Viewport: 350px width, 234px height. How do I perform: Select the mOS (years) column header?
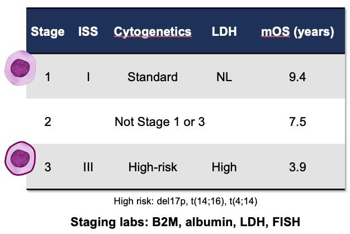[x=297, y=32]
